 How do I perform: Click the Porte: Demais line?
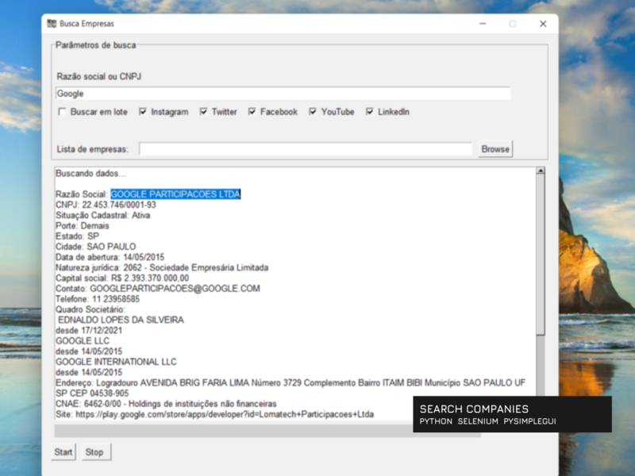(83, 226)
